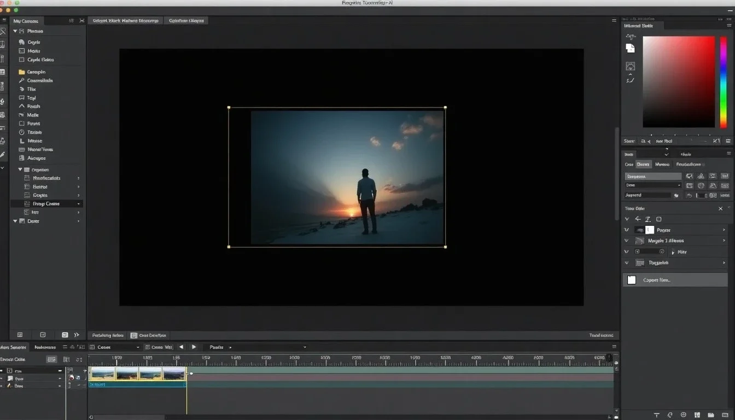
Task: Toggle the small square box in the third layer row
Action: pos(637,252)
